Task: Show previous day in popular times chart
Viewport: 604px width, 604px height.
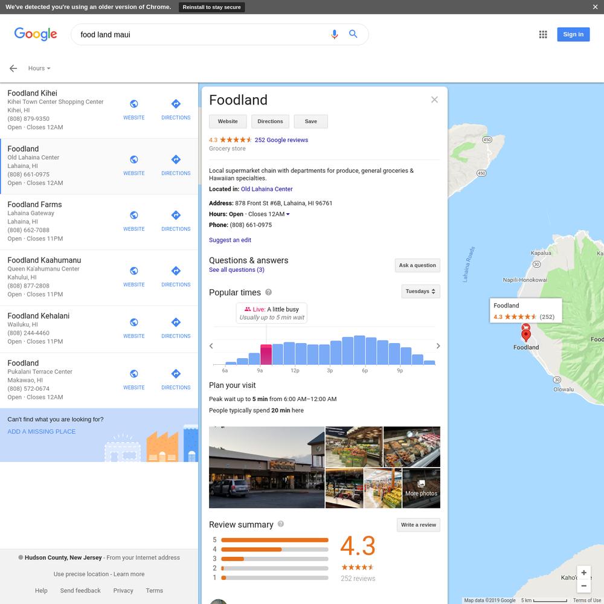Action: pos(211,346)
